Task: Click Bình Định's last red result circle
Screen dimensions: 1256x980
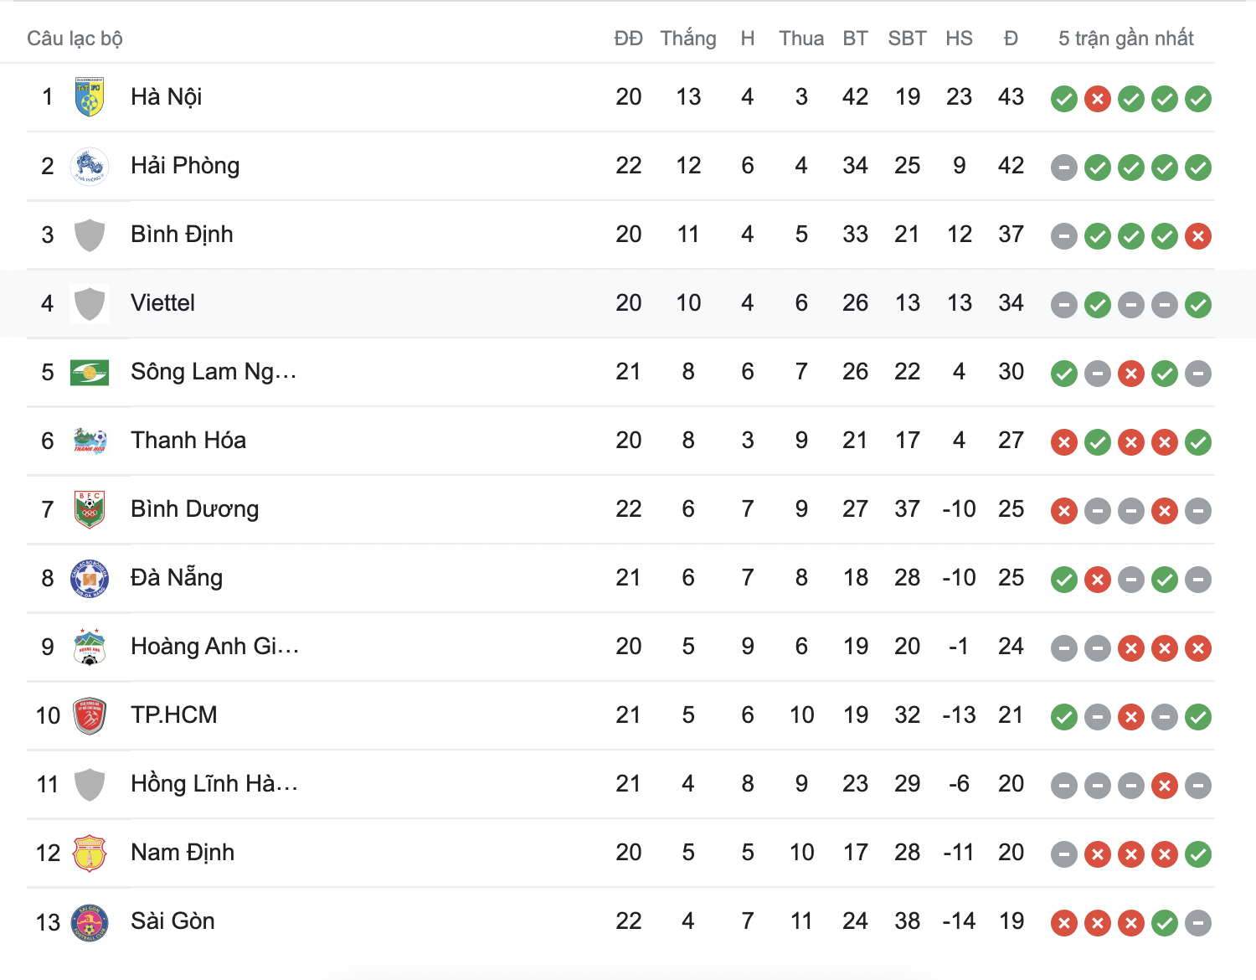Action: [1197, 235]
